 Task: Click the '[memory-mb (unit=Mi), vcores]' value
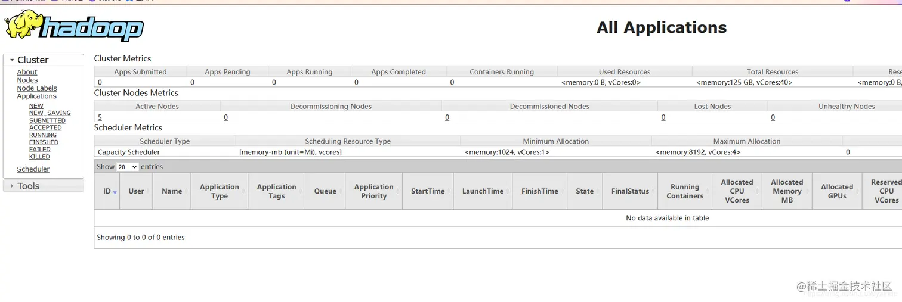tap(291, 152)
